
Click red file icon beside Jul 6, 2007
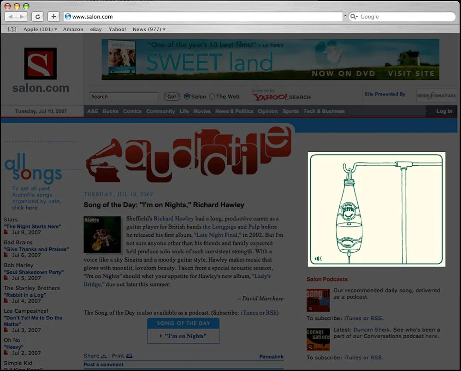point(6,255)
